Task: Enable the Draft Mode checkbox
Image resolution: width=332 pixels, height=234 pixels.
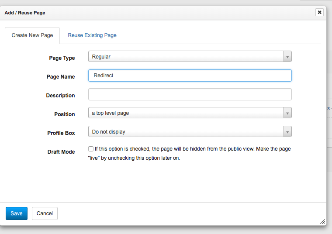Action: coord(91,149)
